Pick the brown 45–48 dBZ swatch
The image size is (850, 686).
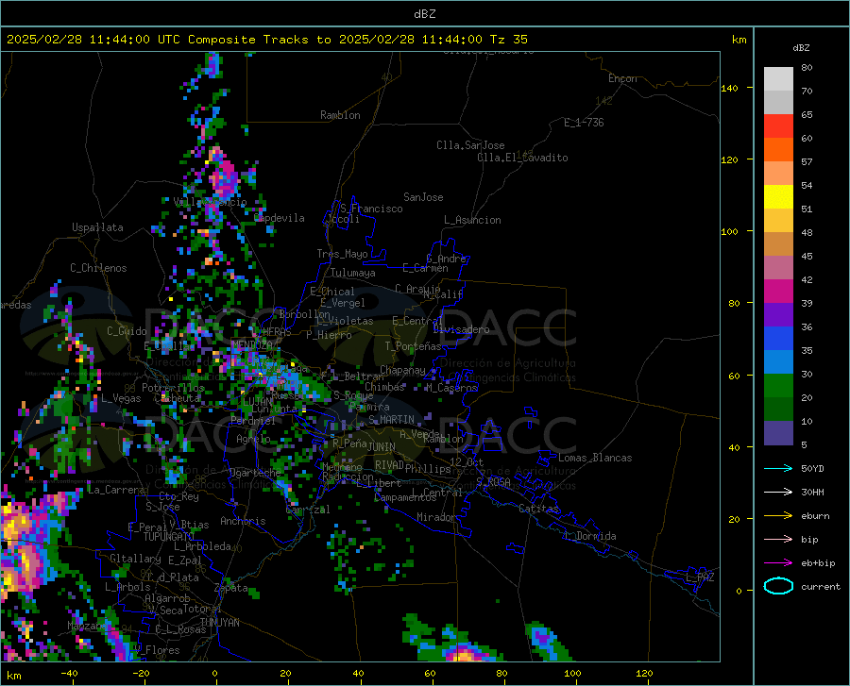[x=778, y=244]
